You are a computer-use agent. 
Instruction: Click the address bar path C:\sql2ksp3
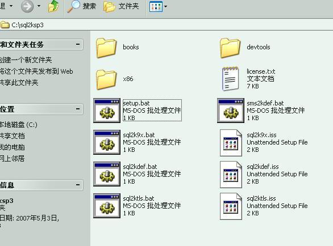point(28,25)
